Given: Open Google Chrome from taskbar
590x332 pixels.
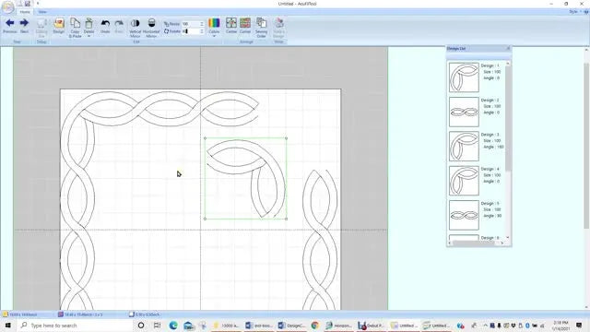Looking at the screenshot, I should click(315, 326).
